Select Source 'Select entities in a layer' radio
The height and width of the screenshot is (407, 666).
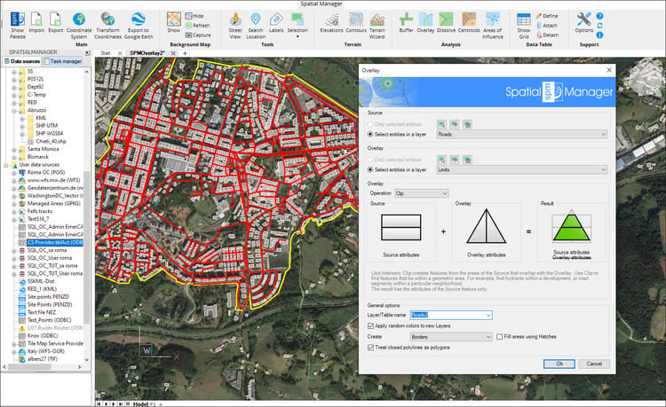370,134
